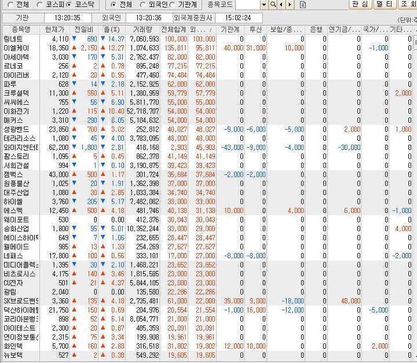This screenshot has width=417, height=363.
Task: Select the 네패스 stock row
Action: click(209, 256)
